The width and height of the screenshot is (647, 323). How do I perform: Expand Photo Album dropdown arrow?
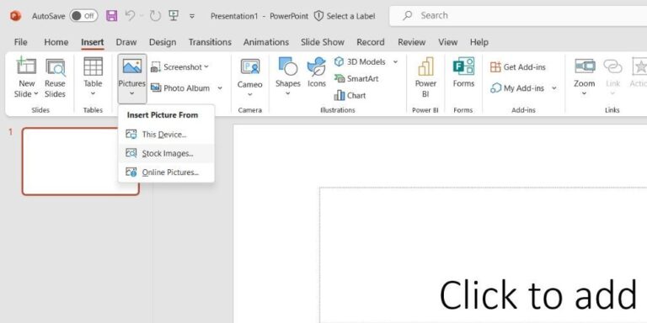coord(220,87)
